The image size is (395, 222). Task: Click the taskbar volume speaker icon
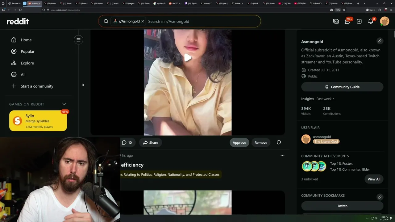376,218
